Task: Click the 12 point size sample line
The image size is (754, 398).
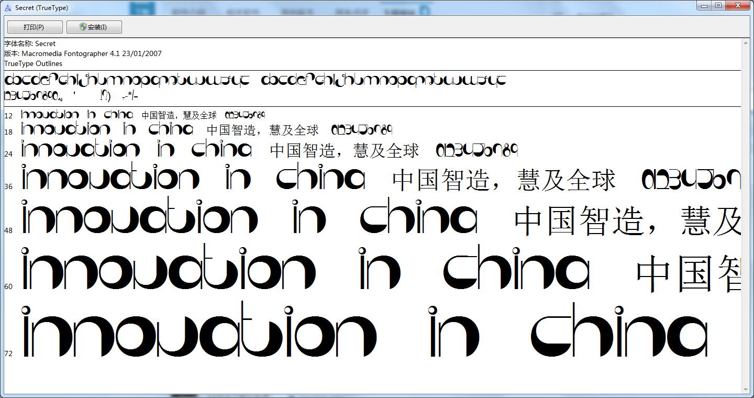Action: point(141,115)
